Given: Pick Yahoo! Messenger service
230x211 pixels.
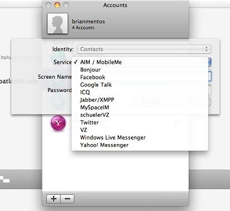Looking at the screenshot, I should click(140, 145).
